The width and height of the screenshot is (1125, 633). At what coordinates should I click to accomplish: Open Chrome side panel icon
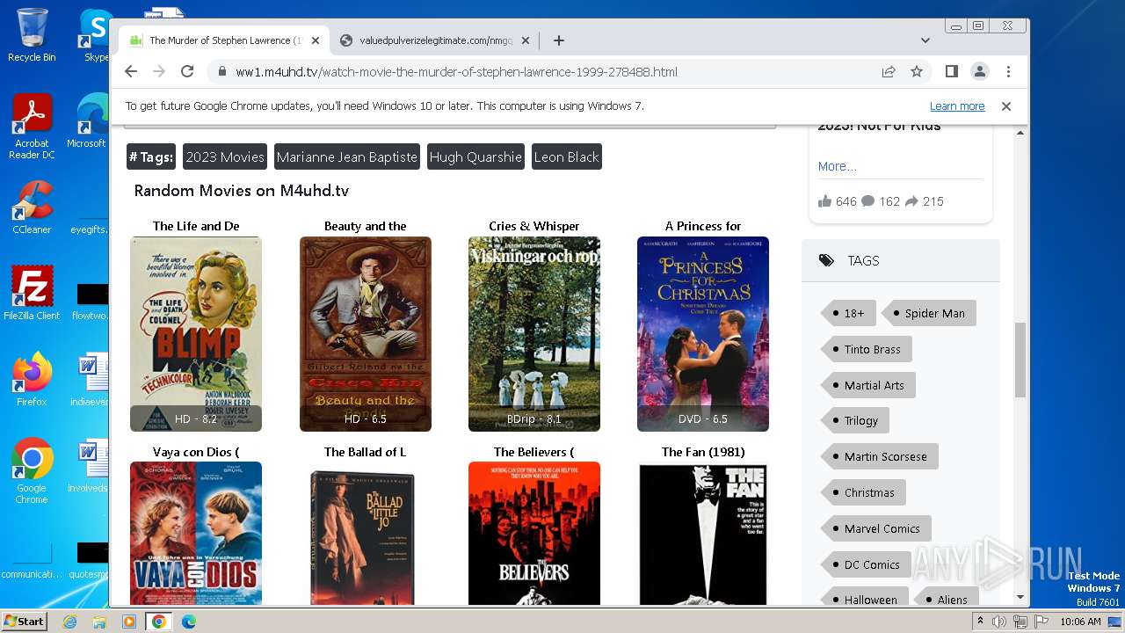pos(951,72)
